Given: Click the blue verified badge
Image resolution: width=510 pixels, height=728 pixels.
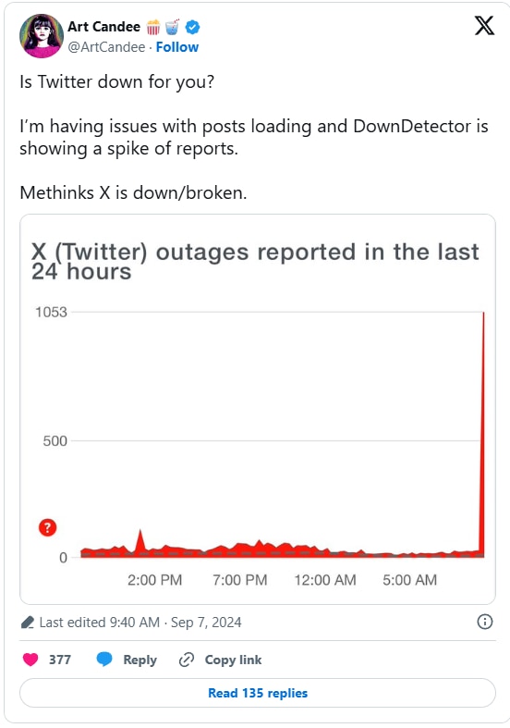Looking at the screenshot, I should pos(192,28).
